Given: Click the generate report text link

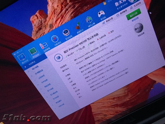Looking at the screenshot, I should [137, 5].
